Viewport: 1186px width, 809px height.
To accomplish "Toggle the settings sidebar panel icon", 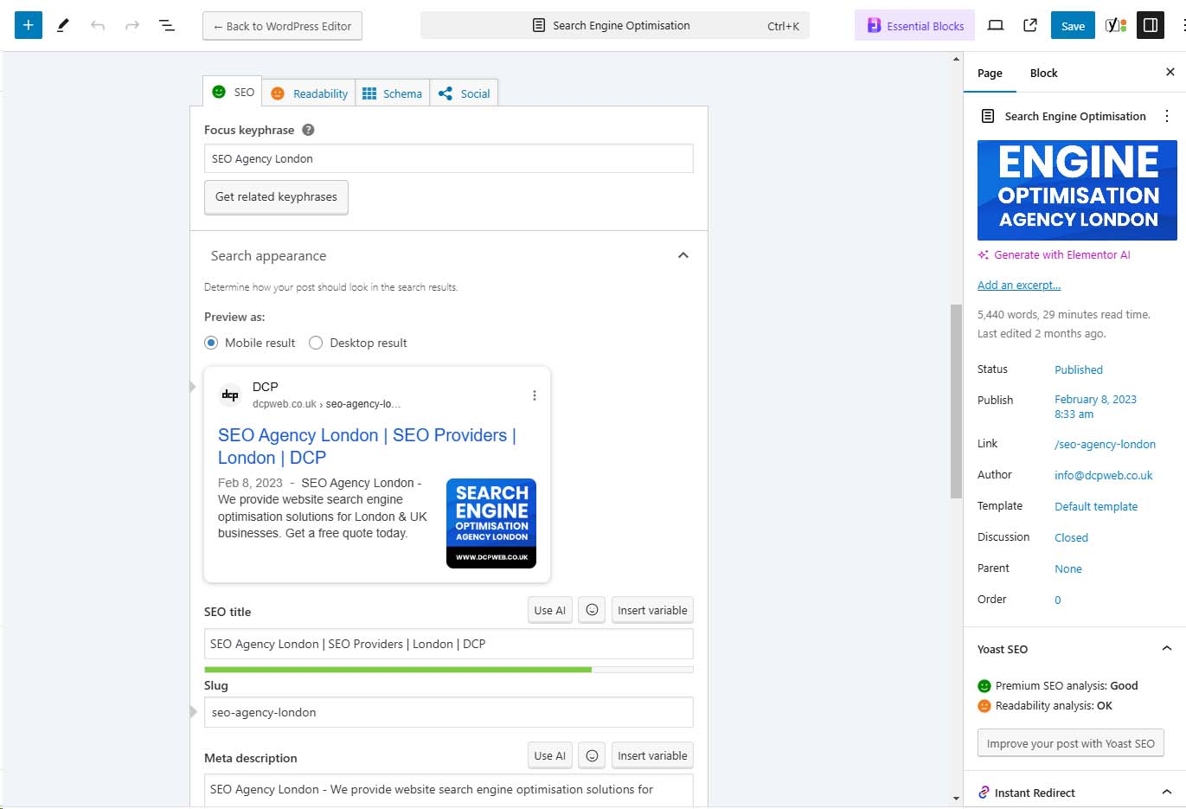I will click(1151, 25).
